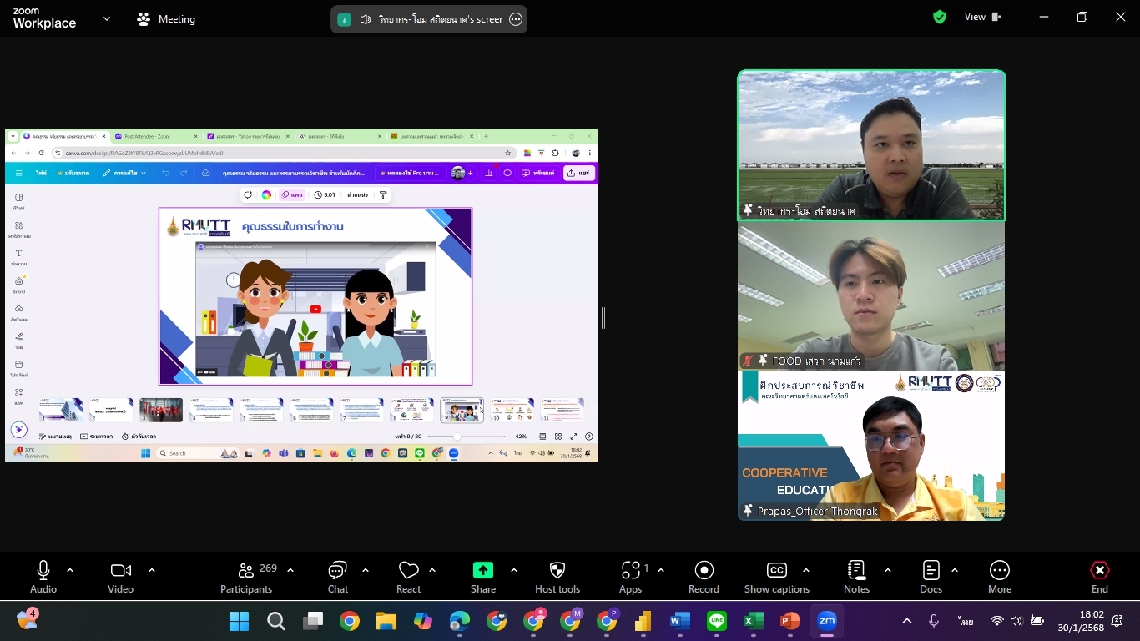
Task: Open the Apps panel
Action: pyautogui.click(x=631, y=577)
